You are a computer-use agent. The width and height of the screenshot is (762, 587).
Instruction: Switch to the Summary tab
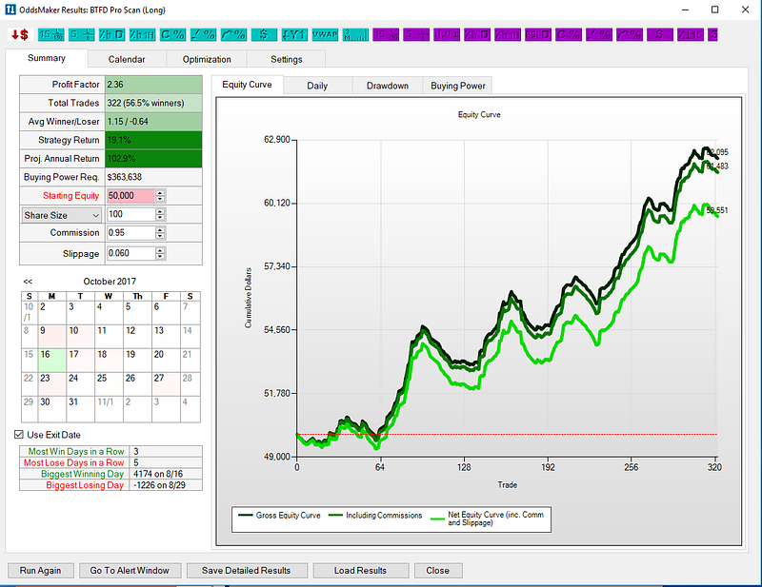pyautogui.click(x=47, y=58)
